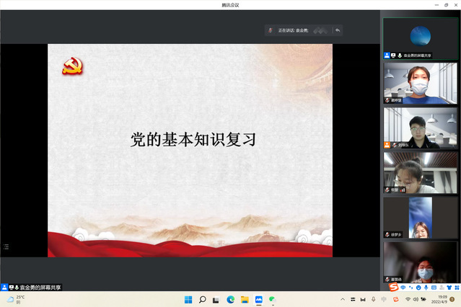
Task: Select participant video under wooden ceiling
Action: pyautogui.click(x=420, y=173)
